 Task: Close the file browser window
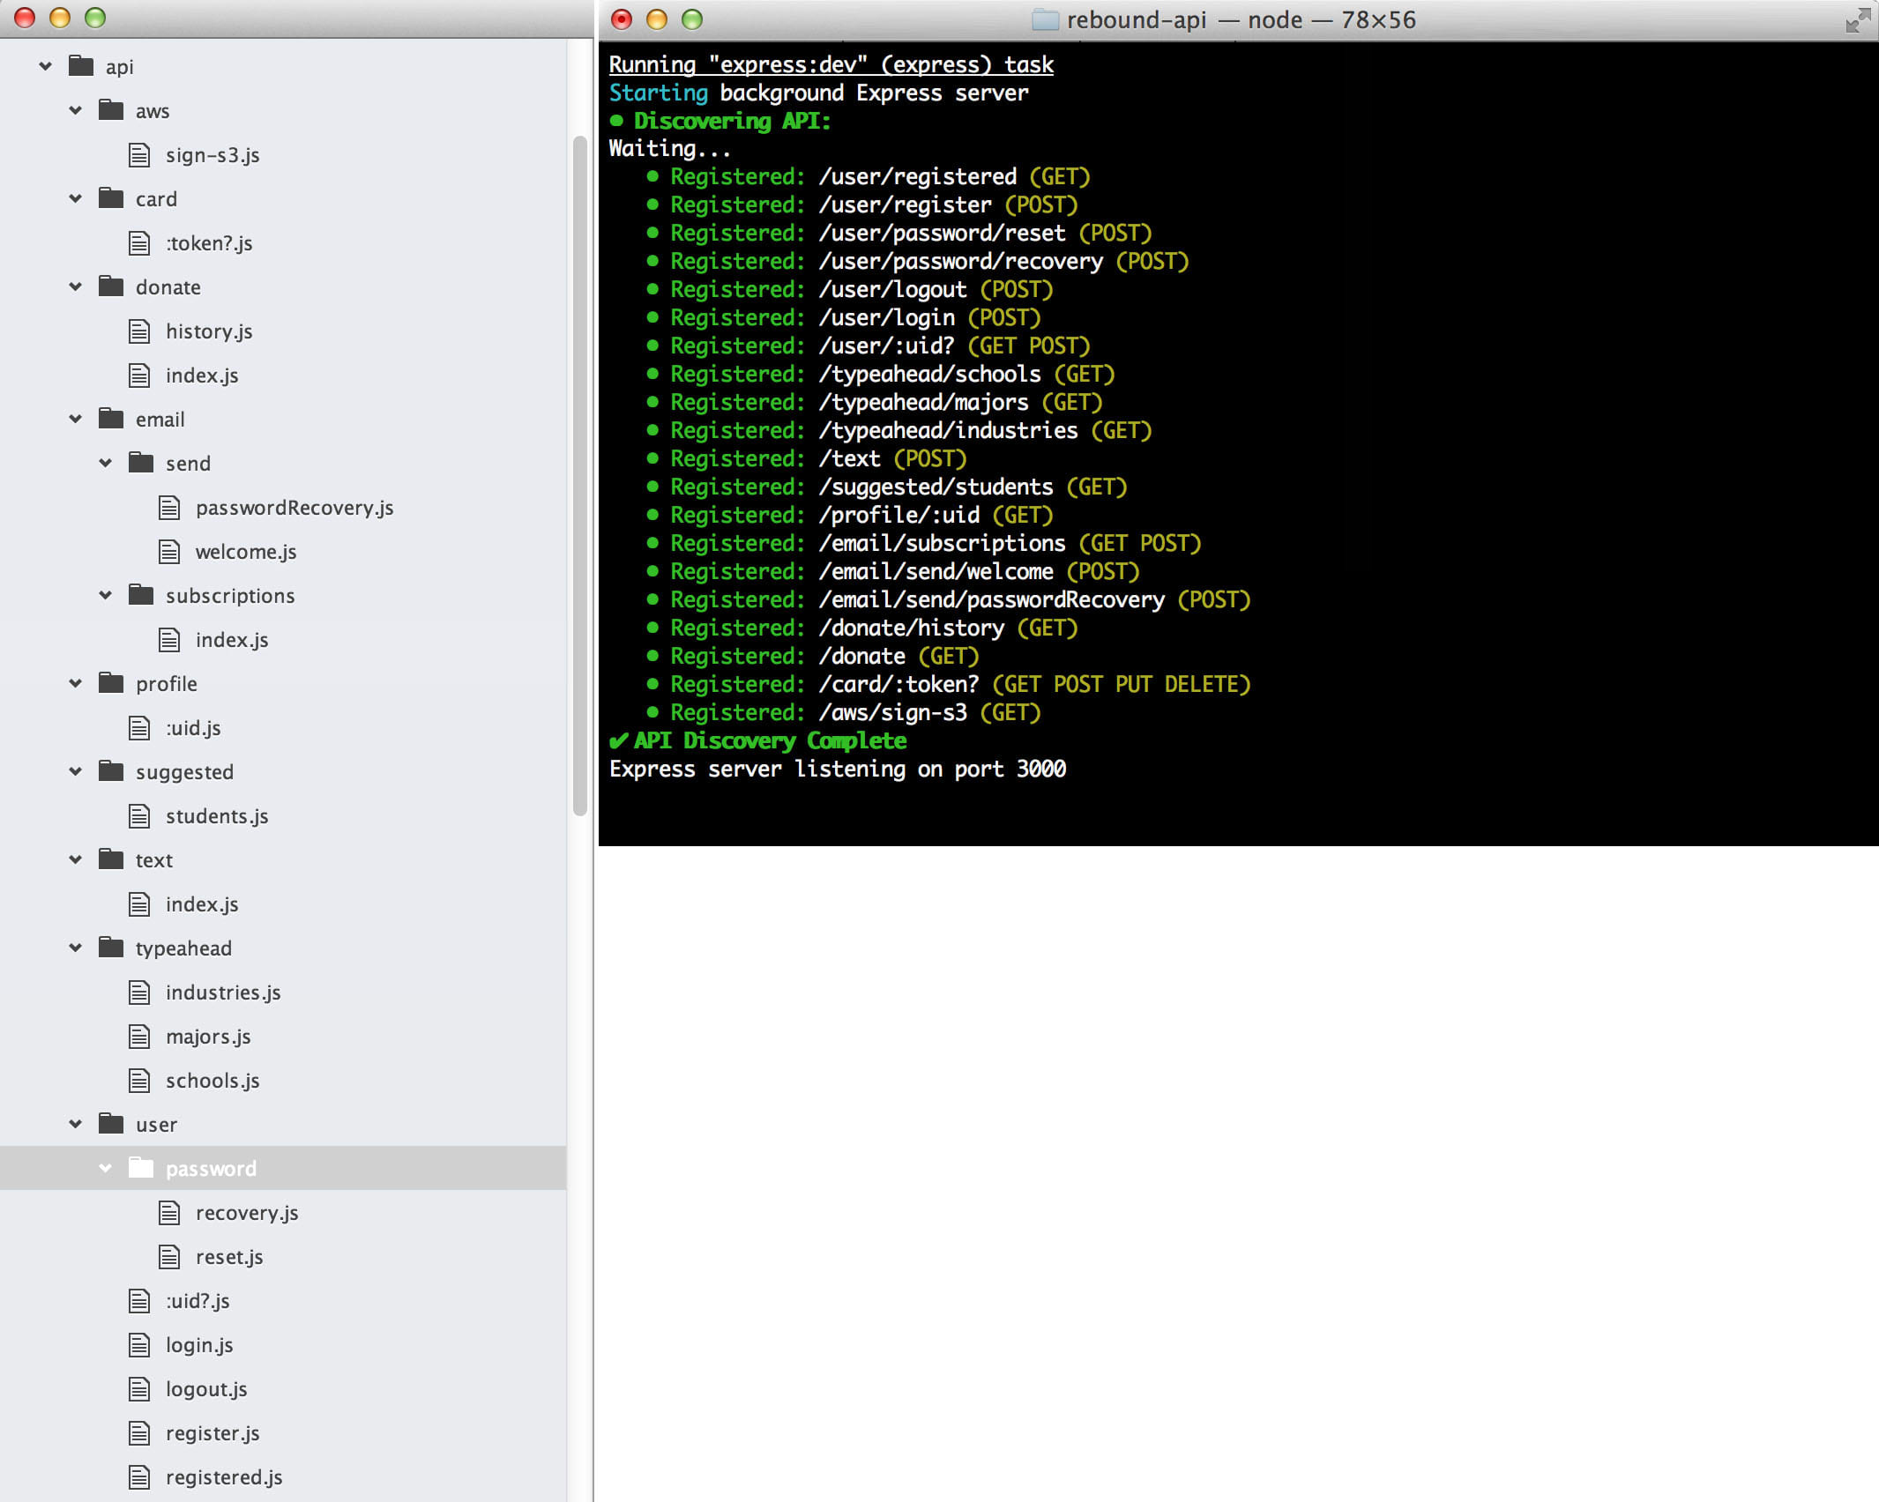click(x=25, y=18)
